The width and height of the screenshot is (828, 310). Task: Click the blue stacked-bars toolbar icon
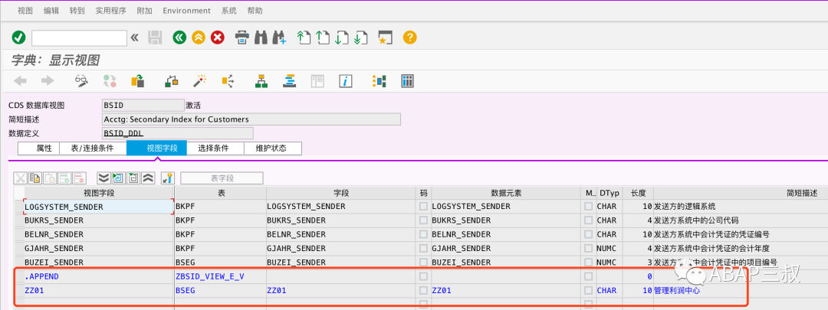click(289, 81)
